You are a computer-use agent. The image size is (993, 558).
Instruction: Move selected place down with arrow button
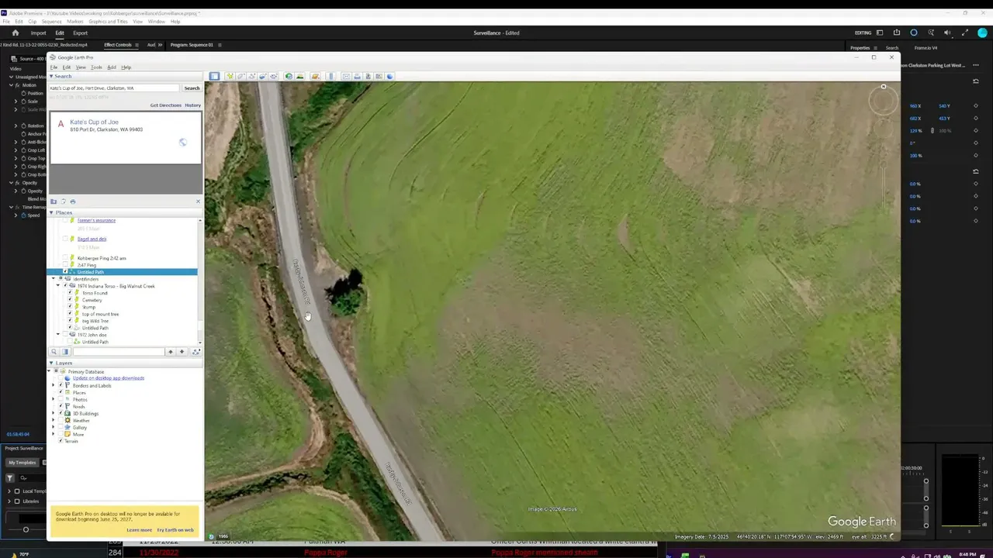pyautogui.click(x=182, y=352)
